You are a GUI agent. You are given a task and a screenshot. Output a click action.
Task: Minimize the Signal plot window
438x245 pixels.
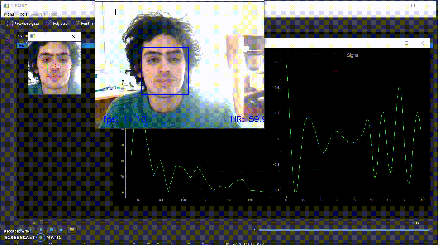coord(391,43)
